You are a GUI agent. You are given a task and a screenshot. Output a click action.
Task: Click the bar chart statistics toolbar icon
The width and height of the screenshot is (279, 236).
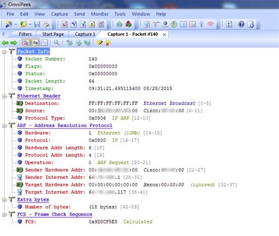tap(192, 24)
